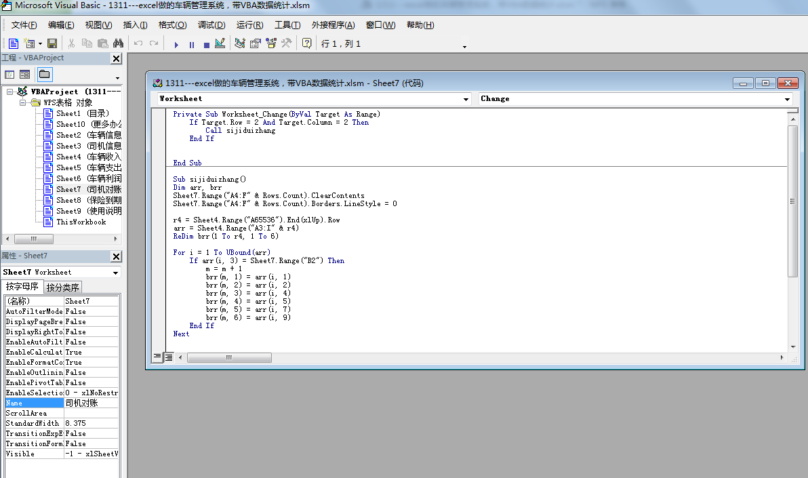808x478 pixels.
Task: Click the Undo arrow icon
Action: [138, 44]
